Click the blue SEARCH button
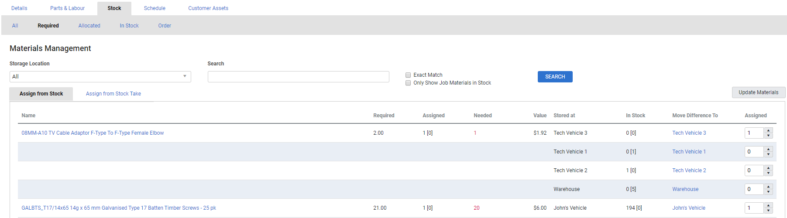 click(555, 77)
